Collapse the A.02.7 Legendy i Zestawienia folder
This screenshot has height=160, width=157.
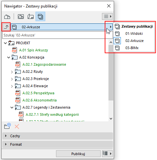point(12,108)
